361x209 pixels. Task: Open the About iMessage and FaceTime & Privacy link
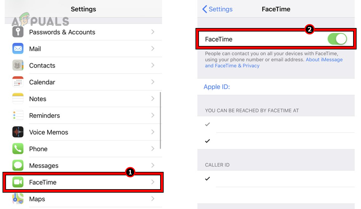(x=324, y=59)
